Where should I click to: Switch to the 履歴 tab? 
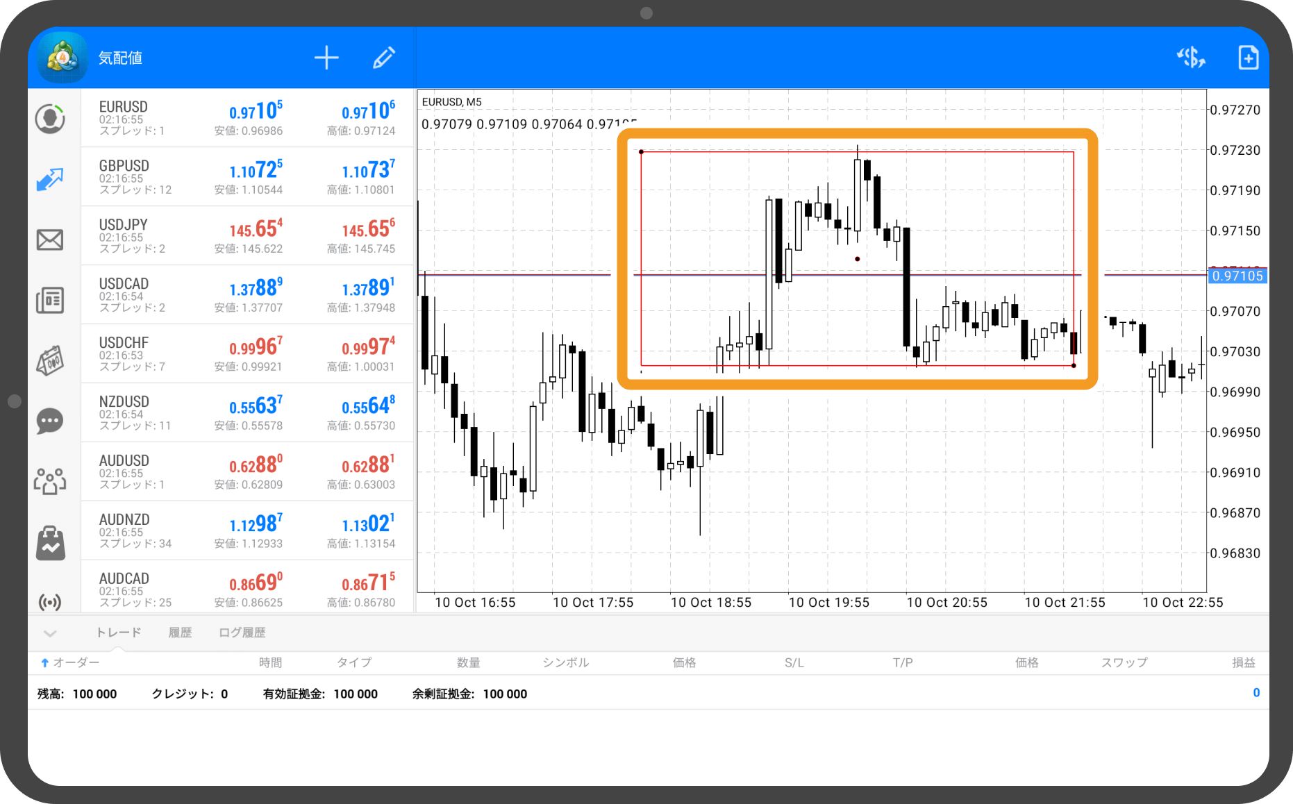pos(180,633)
